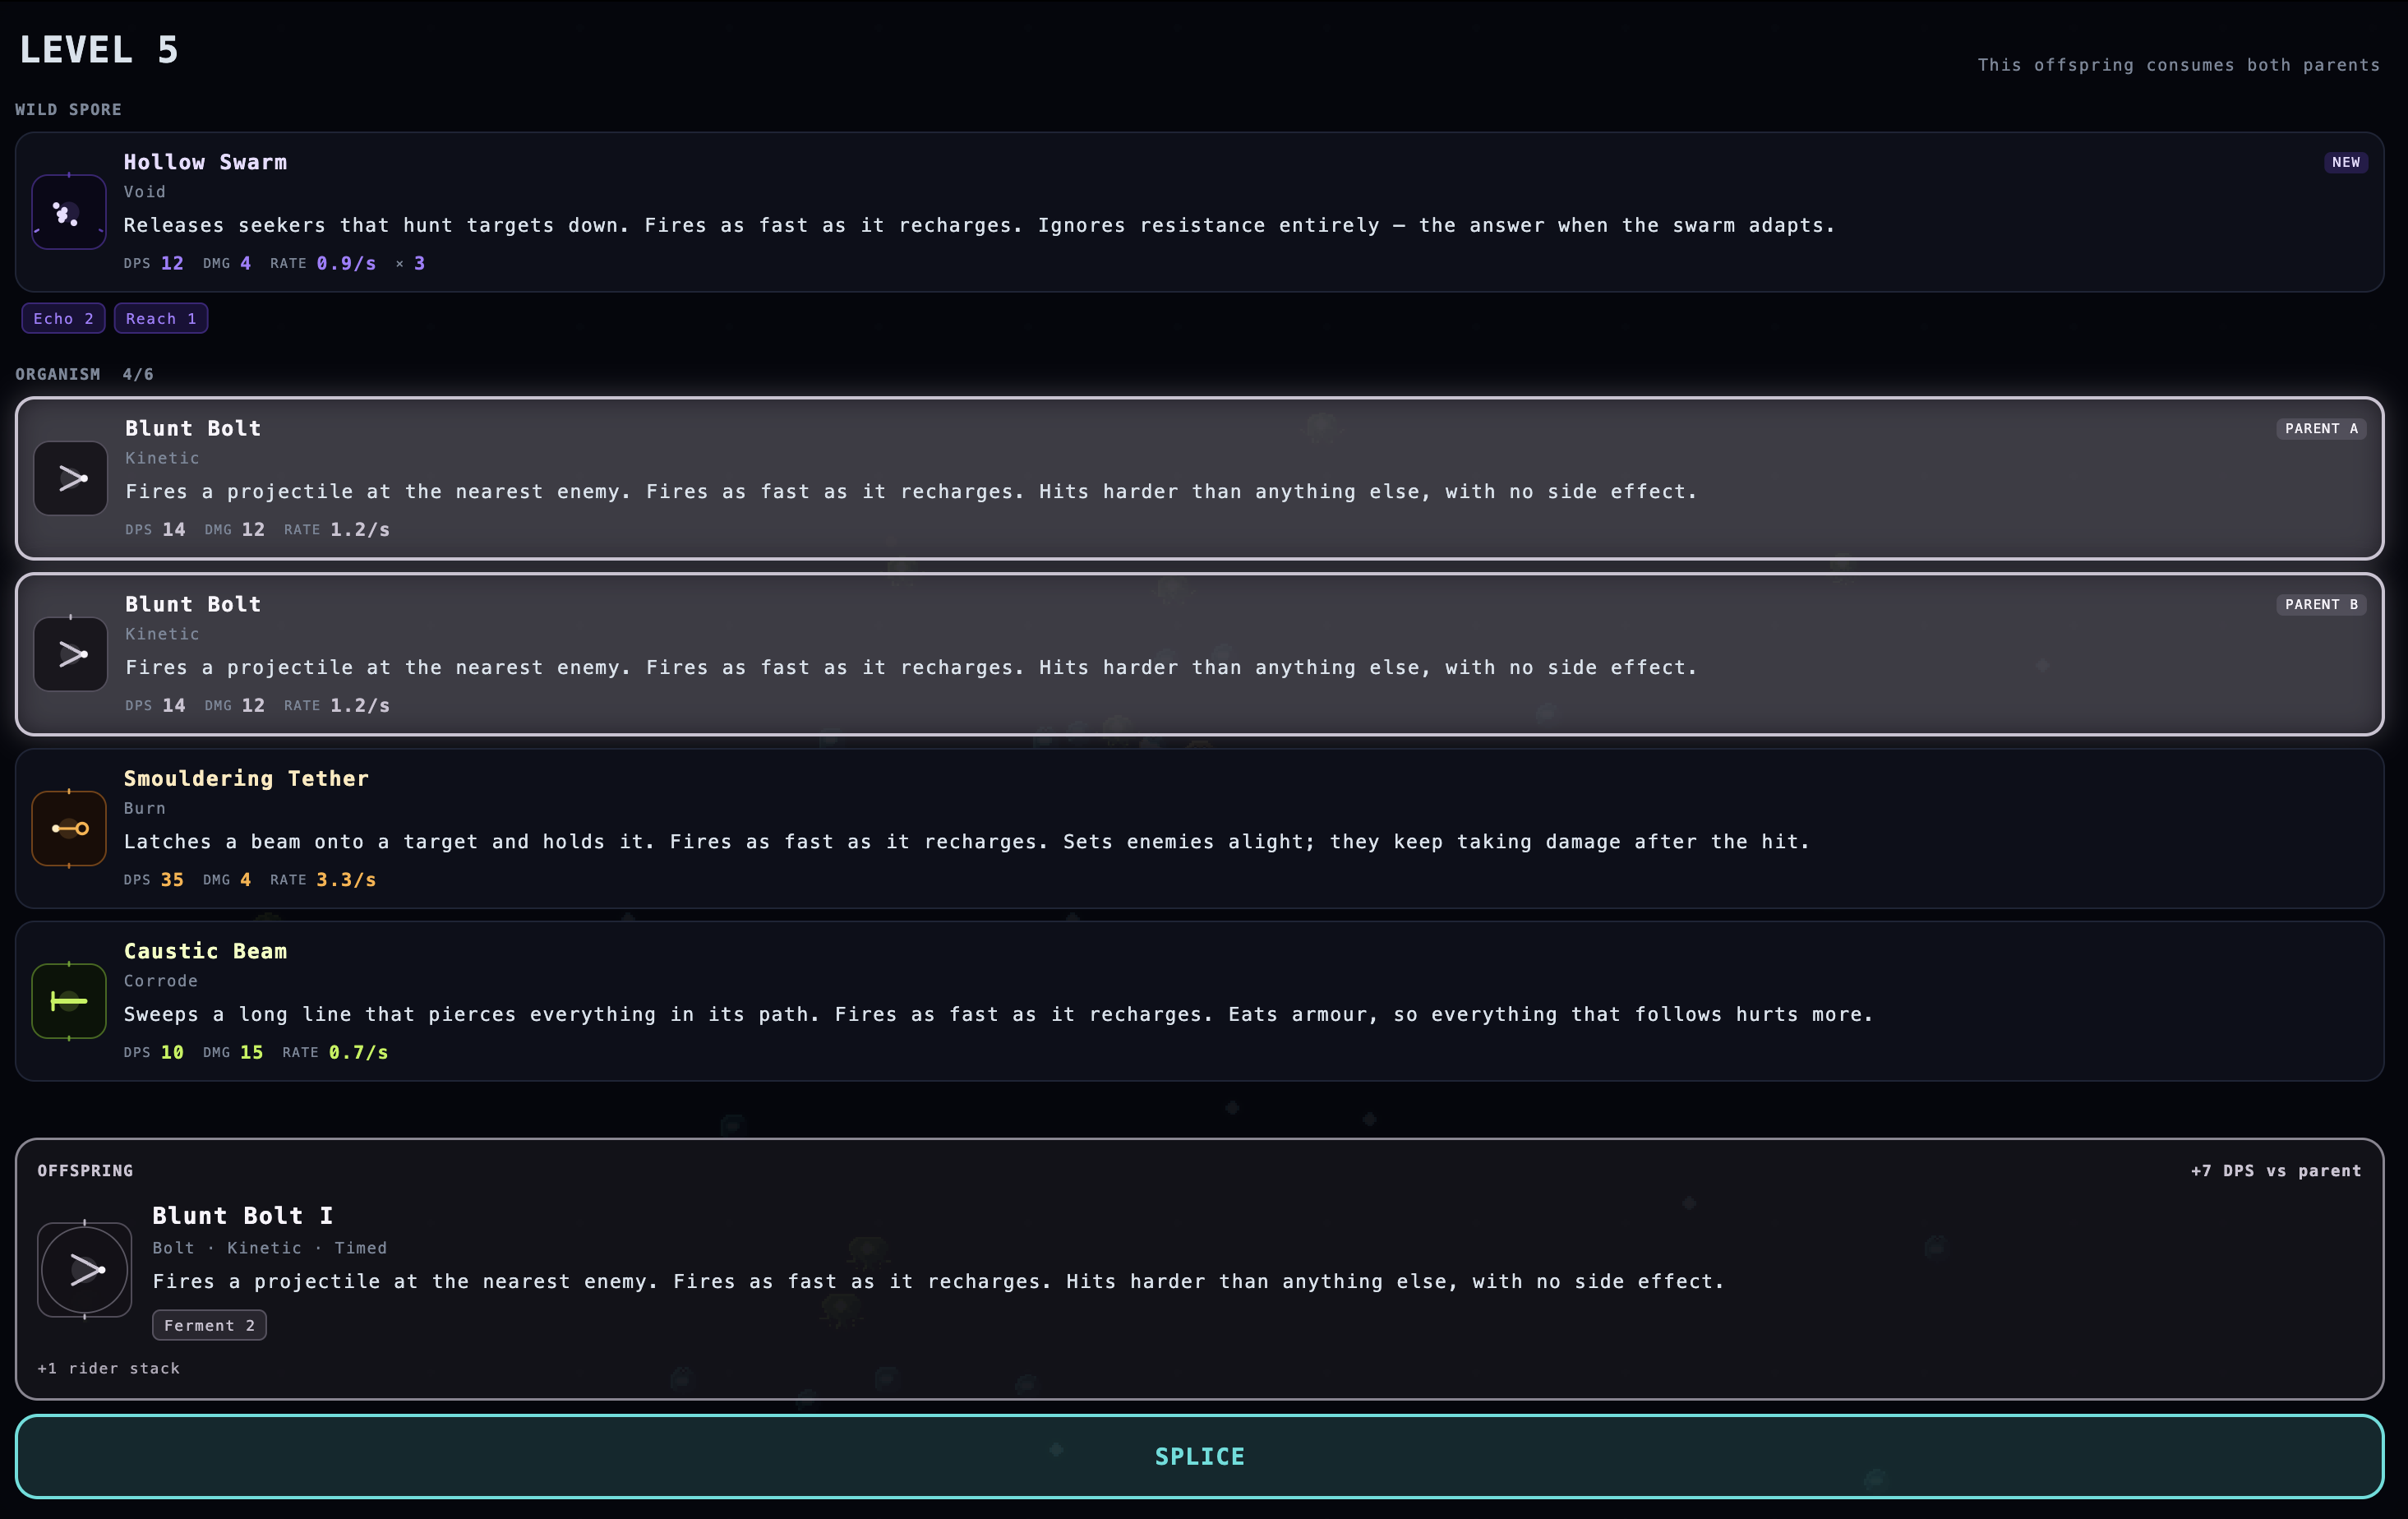The height and width of the screenshot is (1519, 2408).
Task: Click the WILD SPORE section label
Action: point(68,109)
